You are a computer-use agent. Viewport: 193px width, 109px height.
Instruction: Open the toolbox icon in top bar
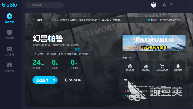pos(165,5)
